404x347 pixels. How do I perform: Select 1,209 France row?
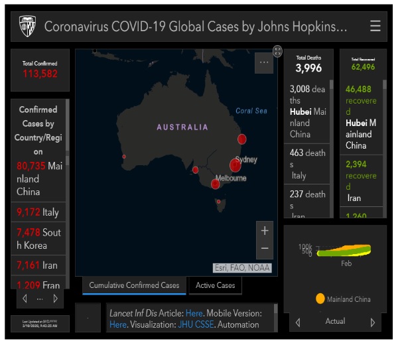38,283
